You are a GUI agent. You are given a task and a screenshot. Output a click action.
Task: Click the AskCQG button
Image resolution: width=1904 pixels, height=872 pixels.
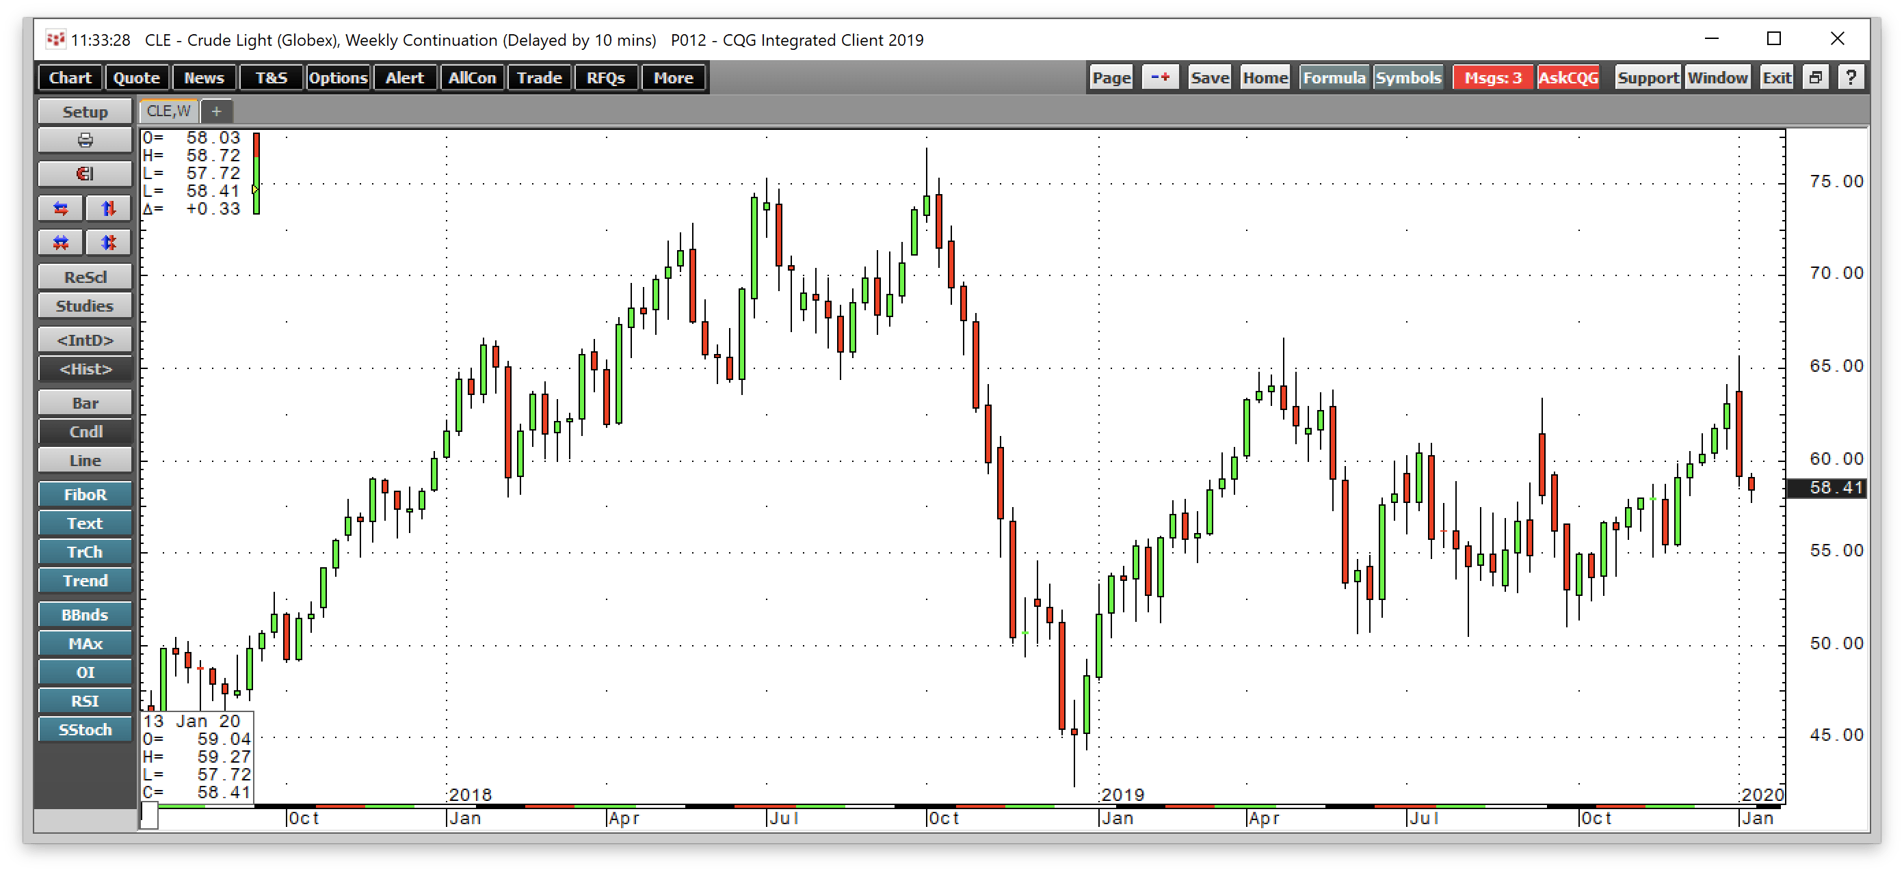click(1568, 77)
